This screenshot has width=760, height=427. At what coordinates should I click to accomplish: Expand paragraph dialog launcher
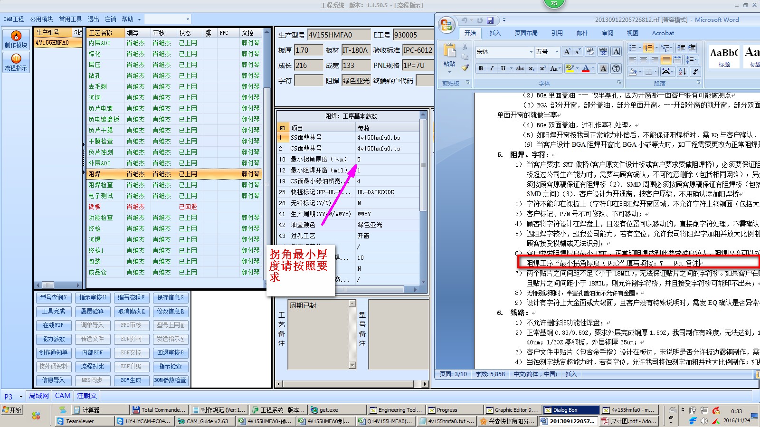point(699,83)
